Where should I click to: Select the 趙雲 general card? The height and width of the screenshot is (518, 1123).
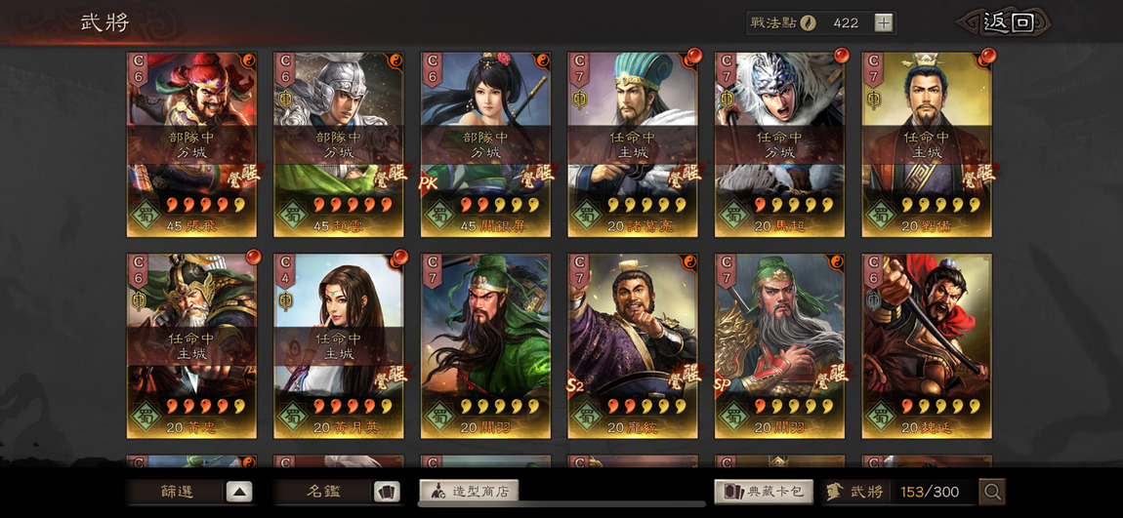[339, 144]
